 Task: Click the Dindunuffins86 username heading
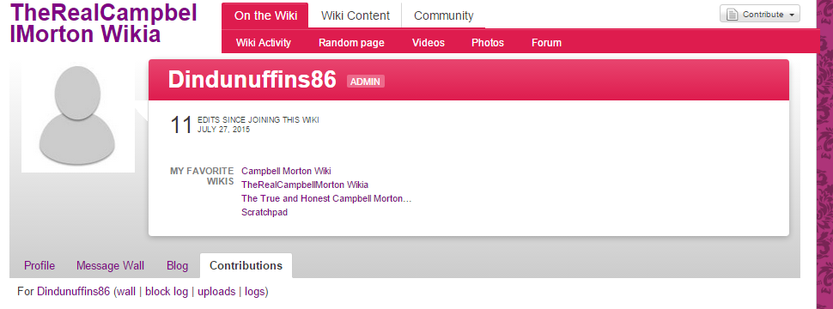click(x=252, y=80)
